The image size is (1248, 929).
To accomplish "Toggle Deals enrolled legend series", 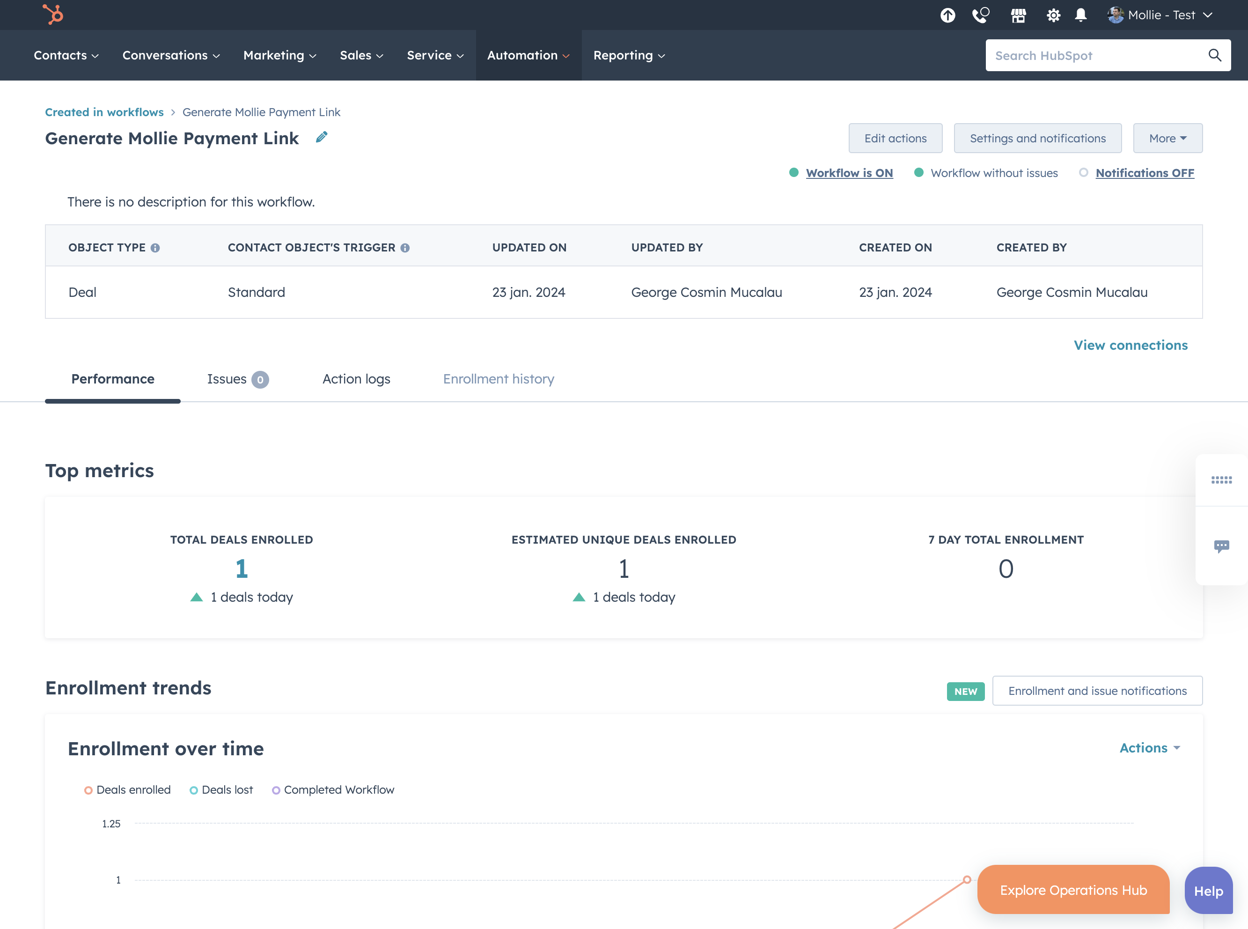I will (x=128, y=790).
